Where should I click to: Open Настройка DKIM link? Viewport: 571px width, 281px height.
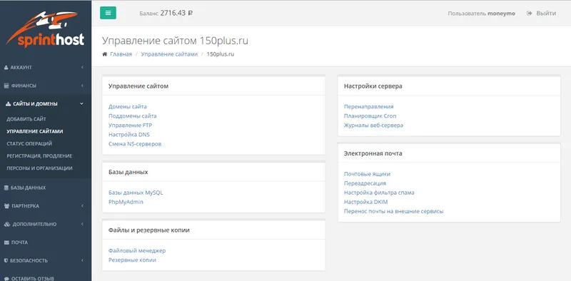tap(366, 202)
